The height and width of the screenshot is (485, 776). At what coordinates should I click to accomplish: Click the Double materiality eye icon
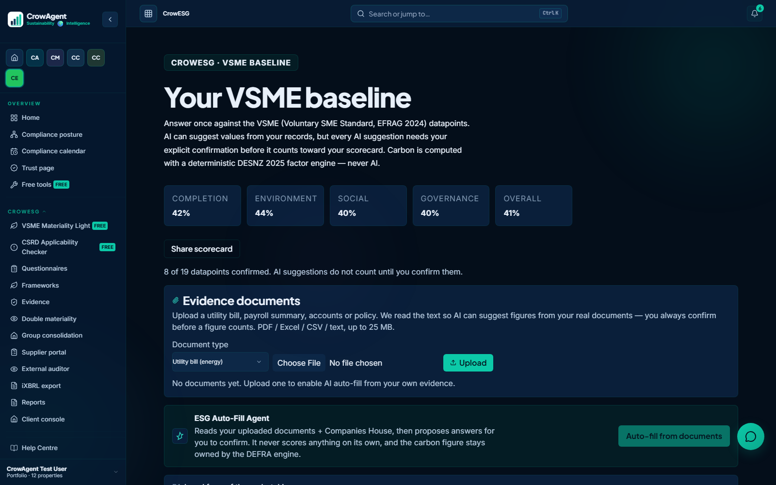[14, 319]
